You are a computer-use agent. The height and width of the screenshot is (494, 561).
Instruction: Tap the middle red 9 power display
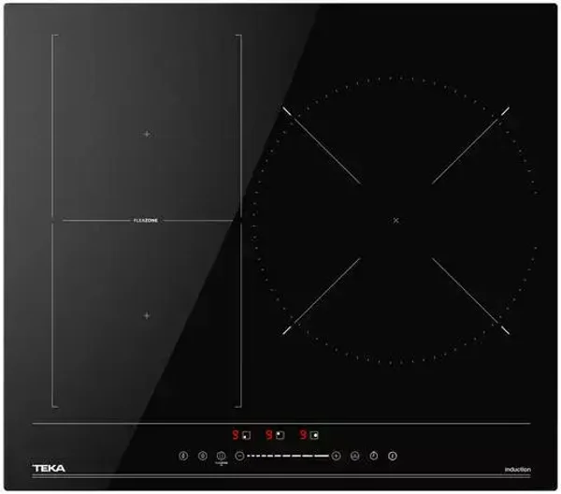click(269, 435)
